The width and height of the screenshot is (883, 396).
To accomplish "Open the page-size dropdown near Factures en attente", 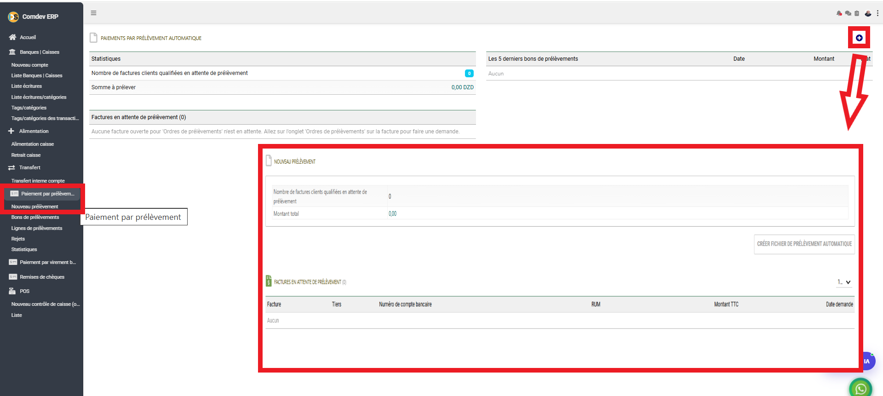I will (844, 282).
